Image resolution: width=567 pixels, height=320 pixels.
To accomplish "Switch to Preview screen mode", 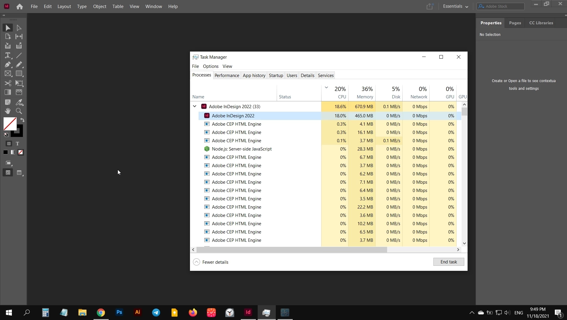I will point(20,173).
